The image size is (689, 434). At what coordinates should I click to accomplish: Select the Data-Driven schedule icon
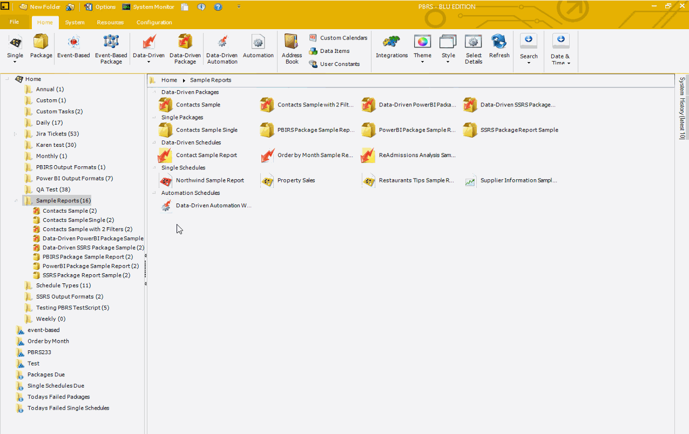[148, 42]
